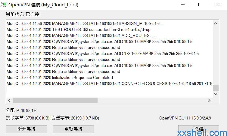Close the OpenVPN connection window
Screen dimensions: 227x136
tap(218, 5)
